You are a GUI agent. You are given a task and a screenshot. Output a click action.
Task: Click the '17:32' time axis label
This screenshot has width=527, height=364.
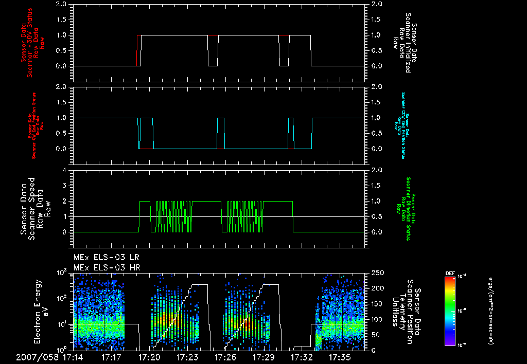pyautogui.click(x=302, y=357)
